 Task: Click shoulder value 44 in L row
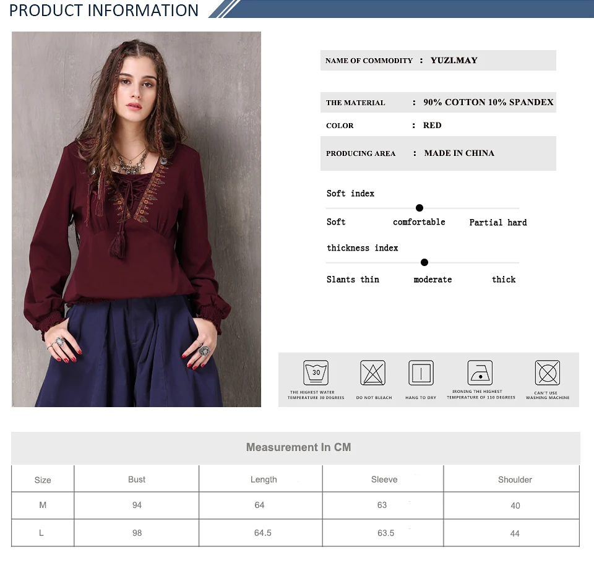coord(515,533)
